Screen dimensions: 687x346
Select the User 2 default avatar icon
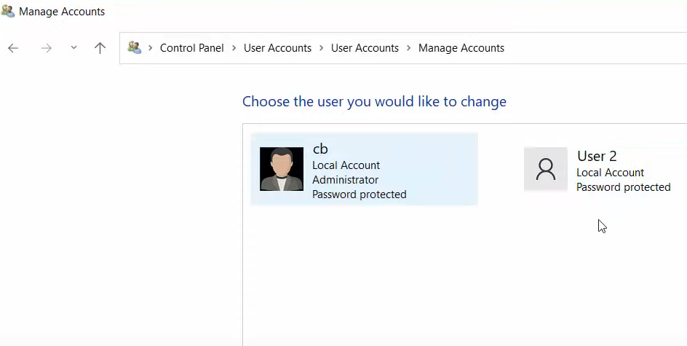(x=545, y=169)
